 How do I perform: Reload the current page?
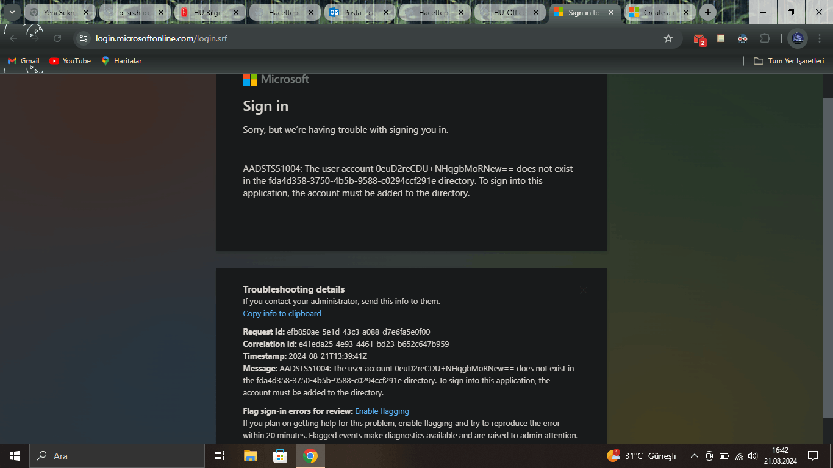pos(57,38)
